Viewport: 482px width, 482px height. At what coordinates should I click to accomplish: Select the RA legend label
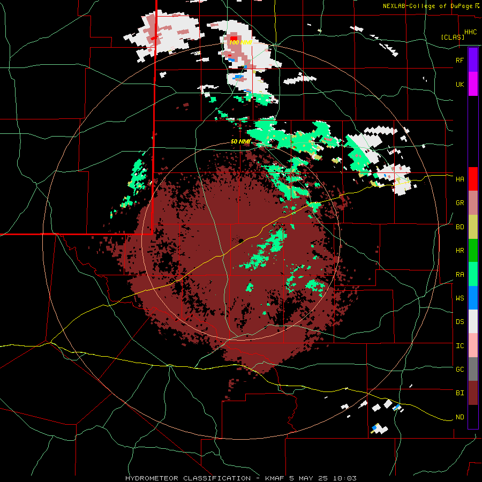pos(460,275)
